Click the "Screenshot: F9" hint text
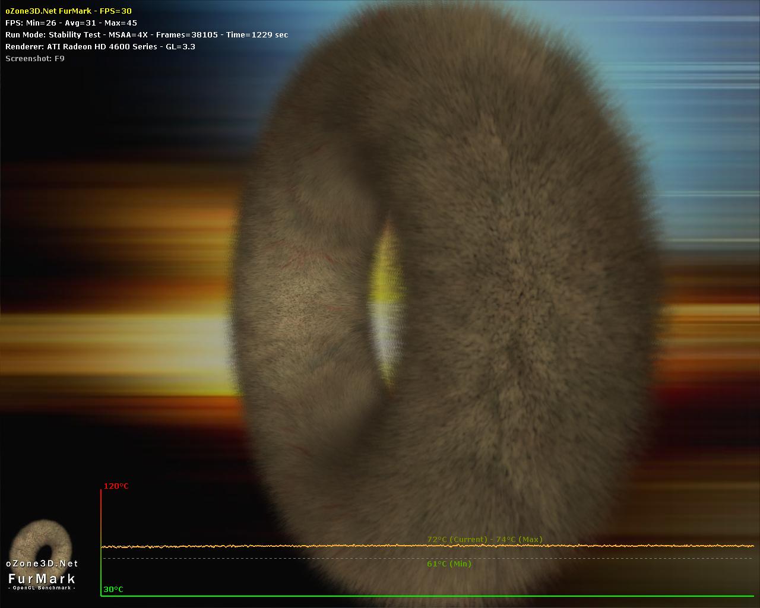 (x=35, y=59)
